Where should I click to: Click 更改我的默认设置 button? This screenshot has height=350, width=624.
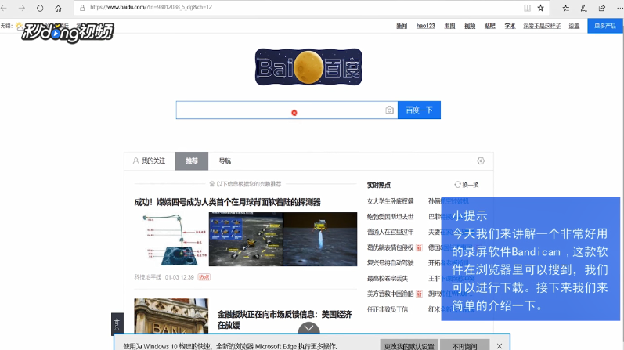point(409,346)
